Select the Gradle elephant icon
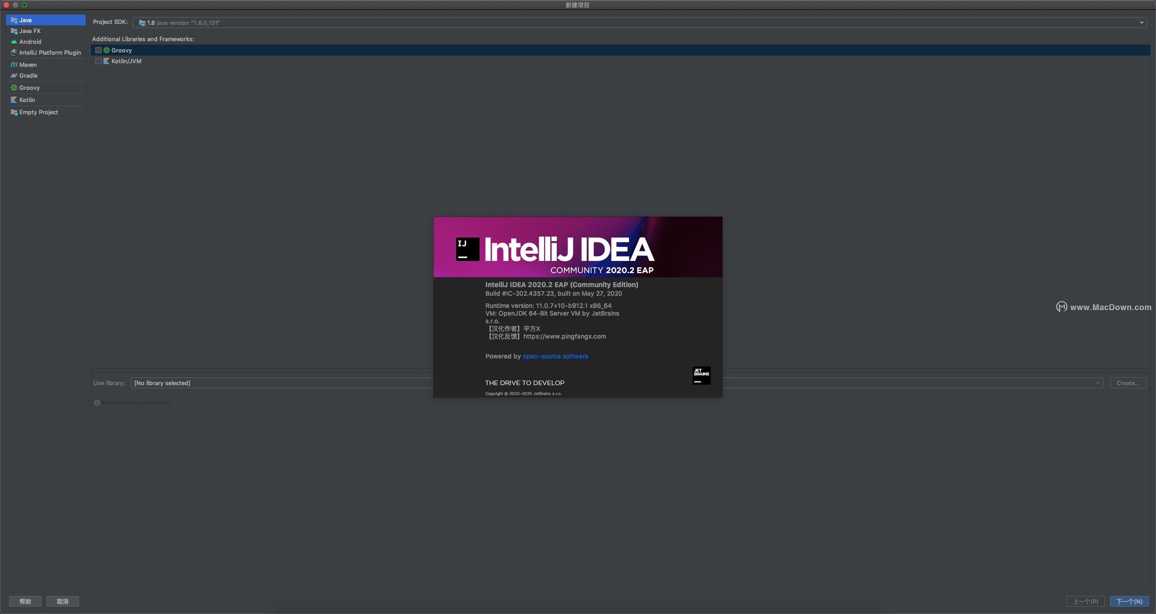This screenshot has height=614, width=1156. (14, 76)
